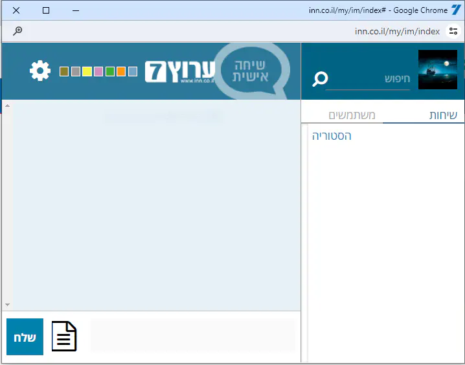Pick the green color theme swatch
The height and width of the screenshot is (365, 465).
(x=110, y=71)
